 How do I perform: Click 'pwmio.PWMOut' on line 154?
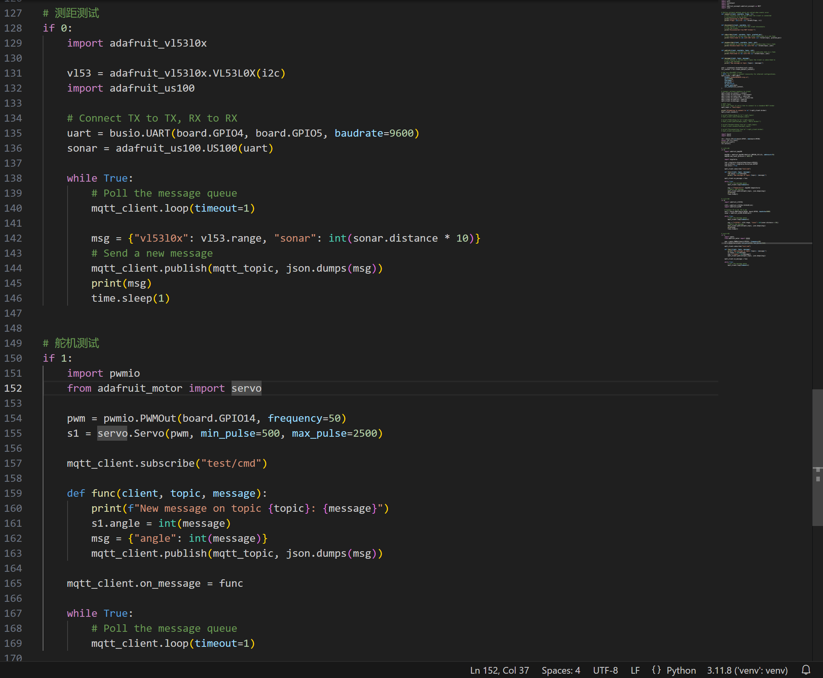[x=140, y=418]
